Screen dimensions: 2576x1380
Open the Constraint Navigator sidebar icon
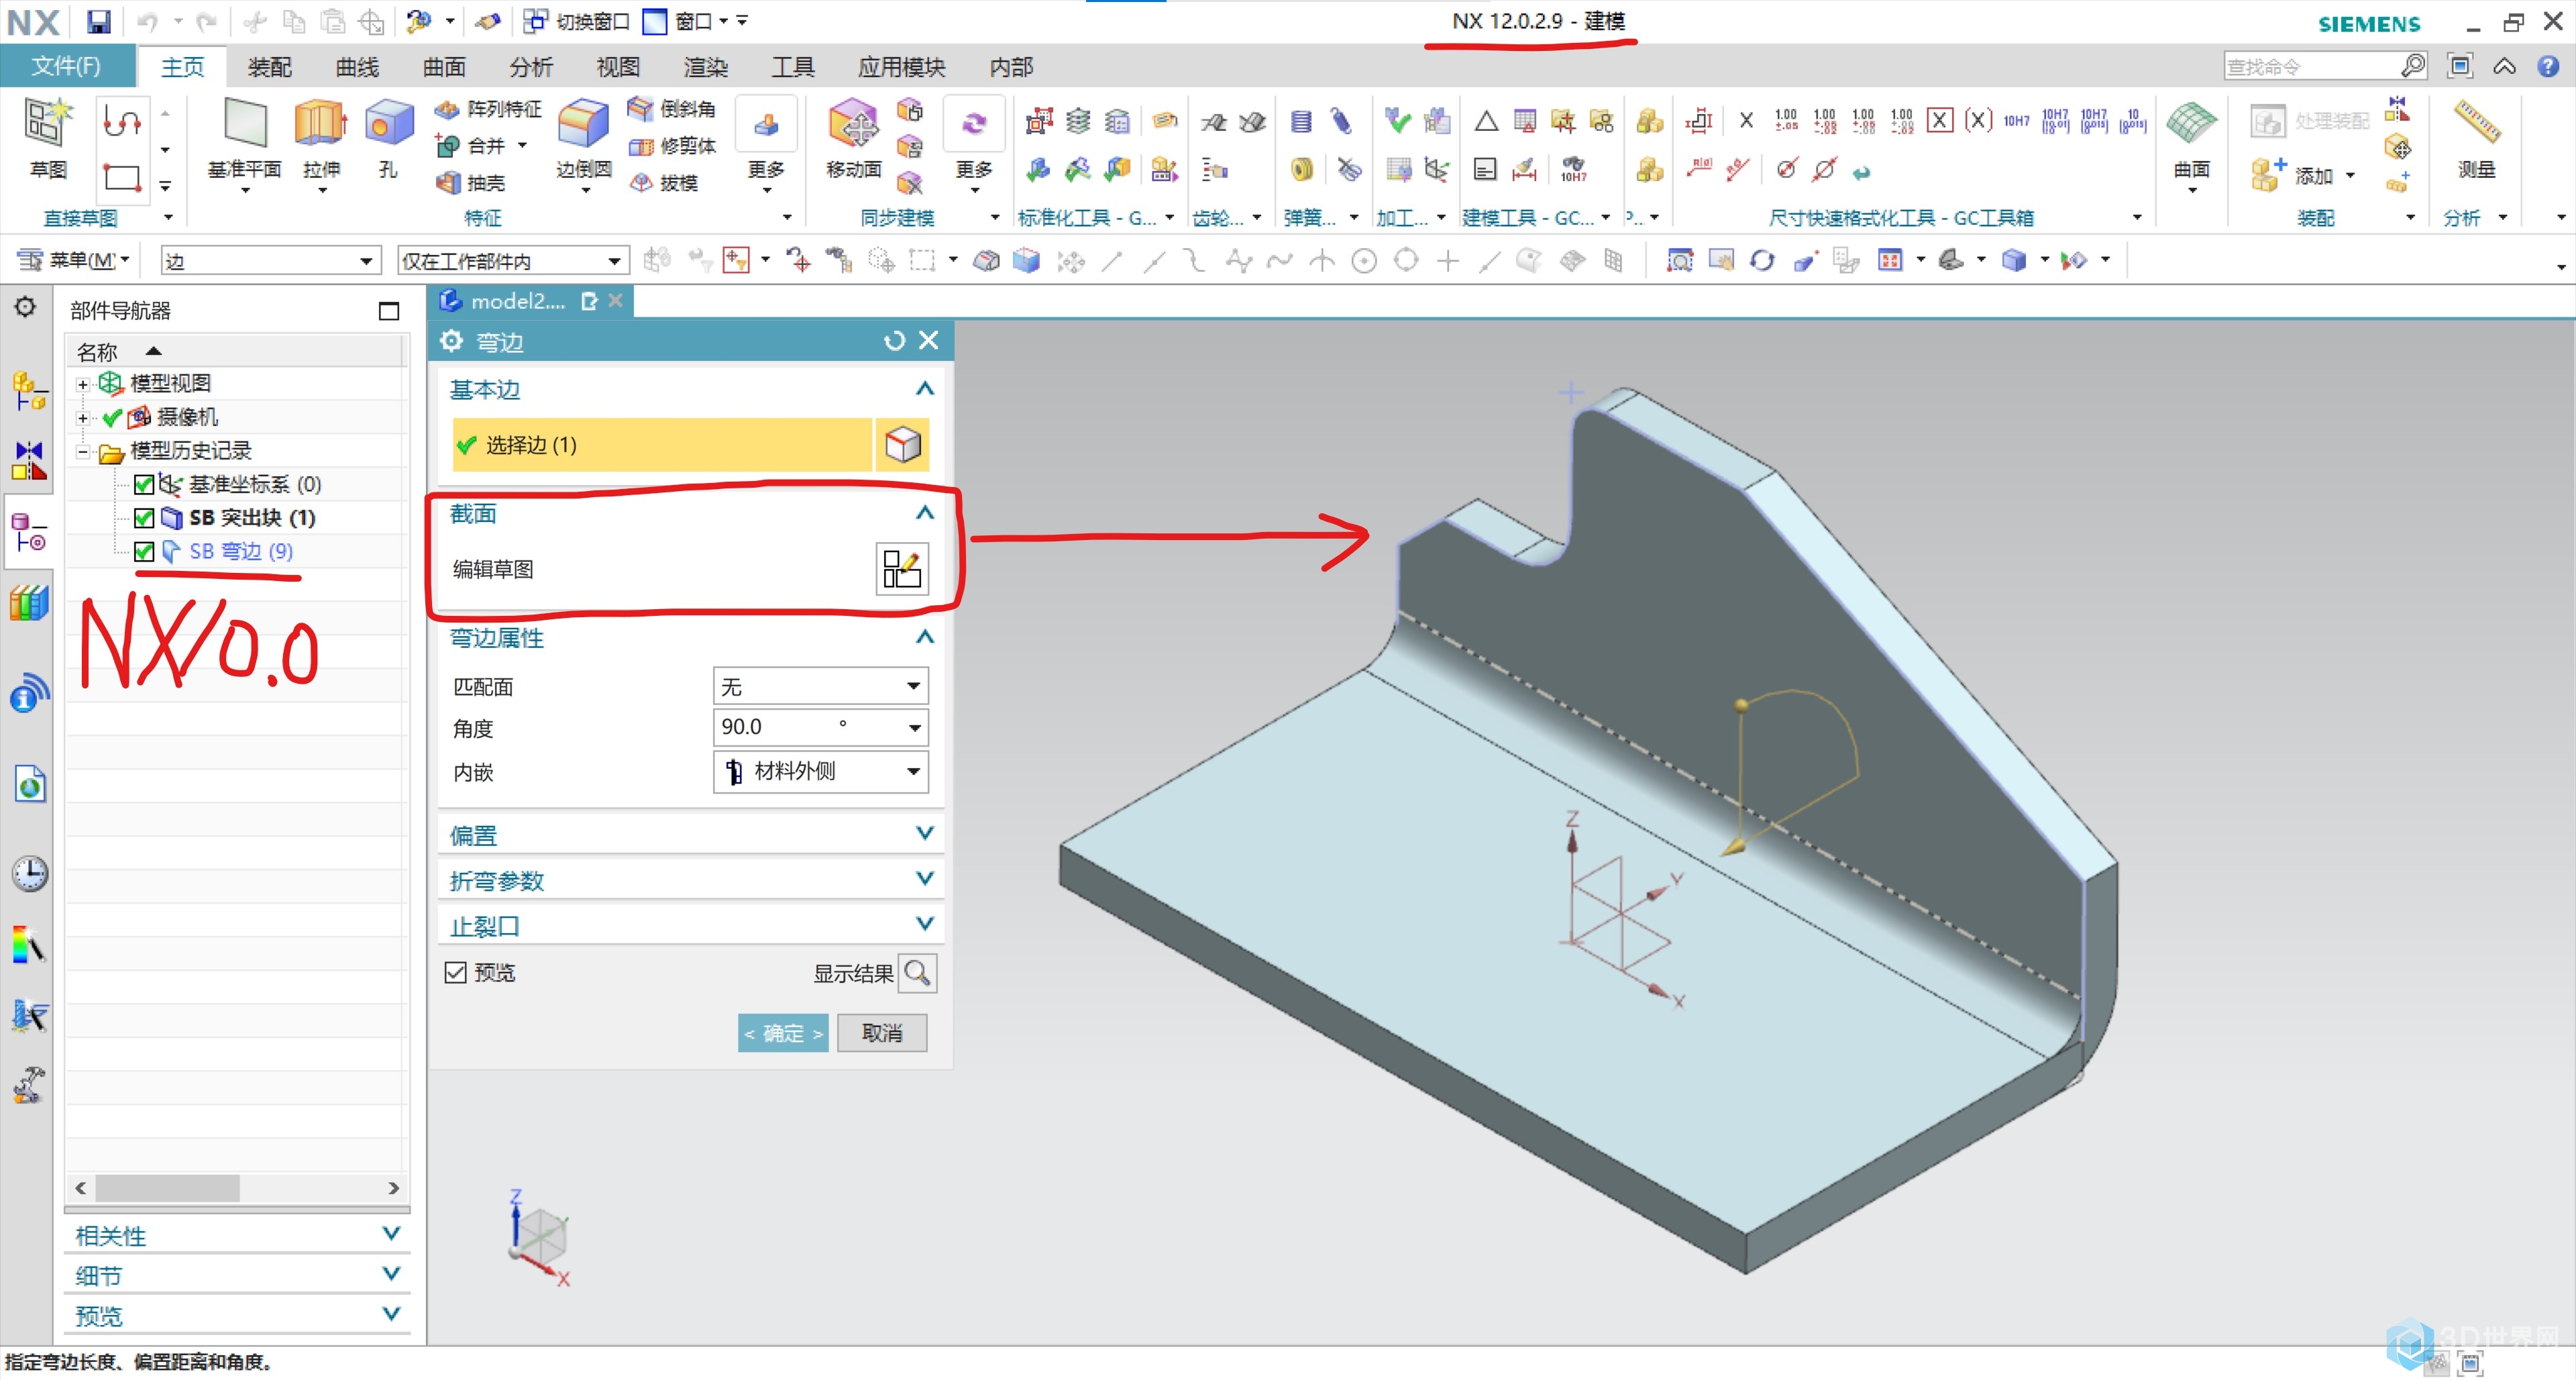pyautogui.click(x=28, y=461)
